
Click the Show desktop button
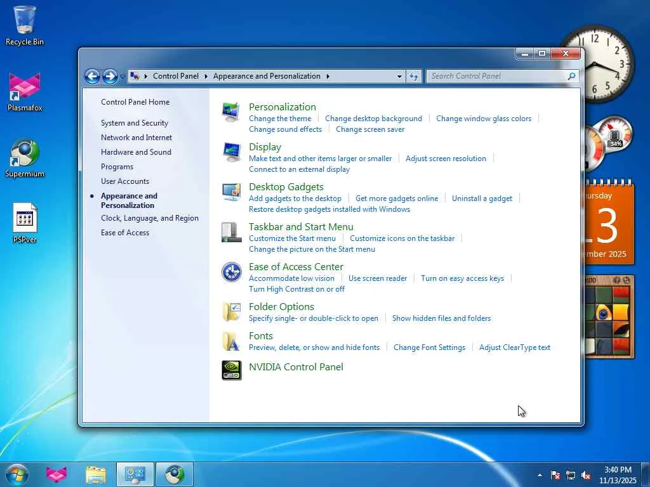point(646,475)
